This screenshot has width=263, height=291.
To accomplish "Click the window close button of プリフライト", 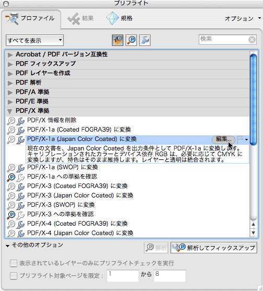I will click(6, 4).
